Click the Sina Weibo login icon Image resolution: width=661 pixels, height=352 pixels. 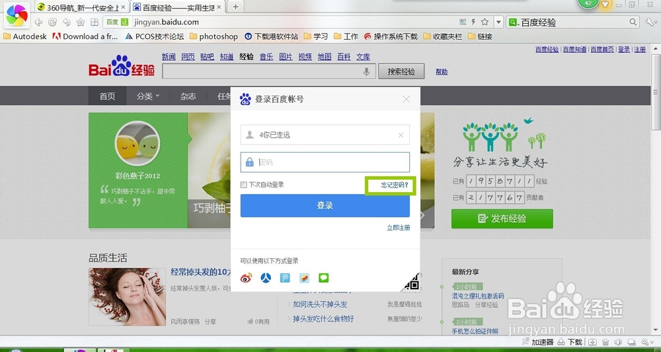click(x=246, y=278)
